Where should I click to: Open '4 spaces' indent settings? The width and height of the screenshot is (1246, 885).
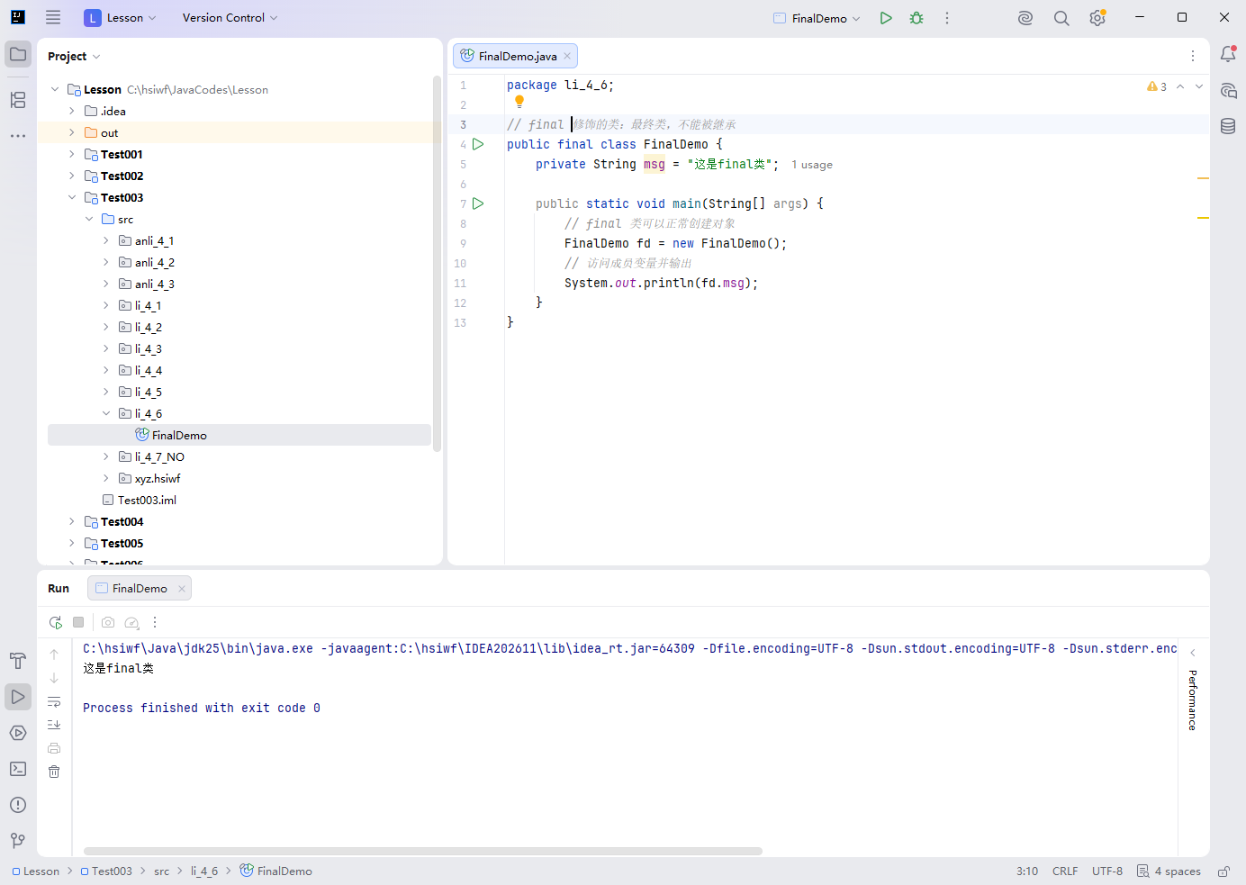click(1169, 871)
